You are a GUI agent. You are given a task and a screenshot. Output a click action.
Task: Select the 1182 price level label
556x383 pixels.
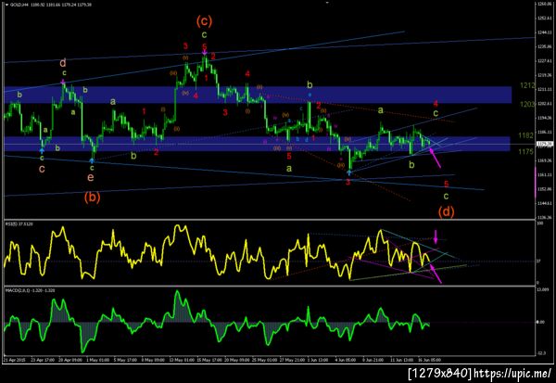click(x=525, y=135)
